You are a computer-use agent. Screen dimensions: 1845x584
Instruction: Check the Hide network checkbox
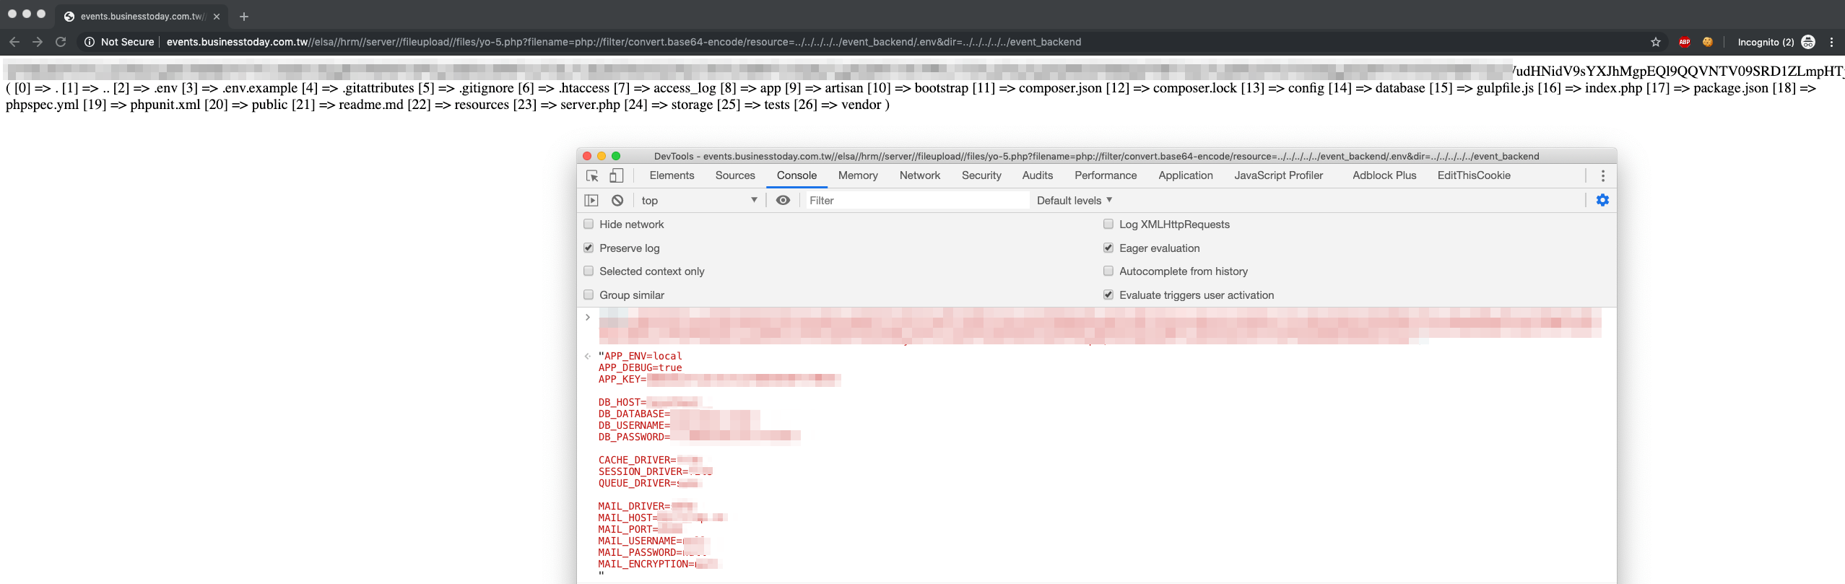coord(589,225)
